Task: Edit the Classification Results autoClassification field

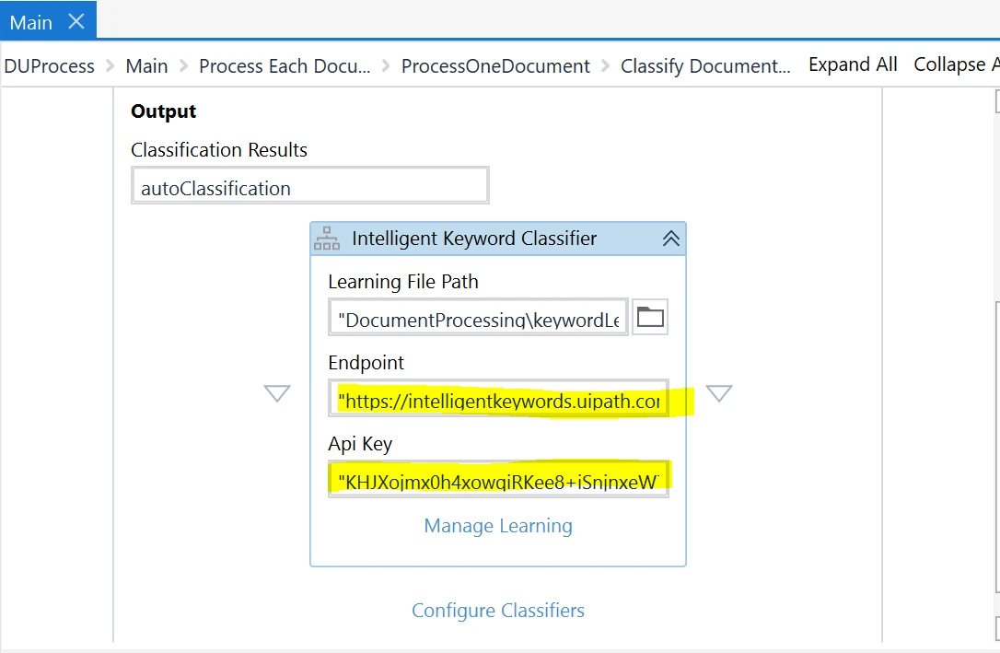Action: coord(310,185)
